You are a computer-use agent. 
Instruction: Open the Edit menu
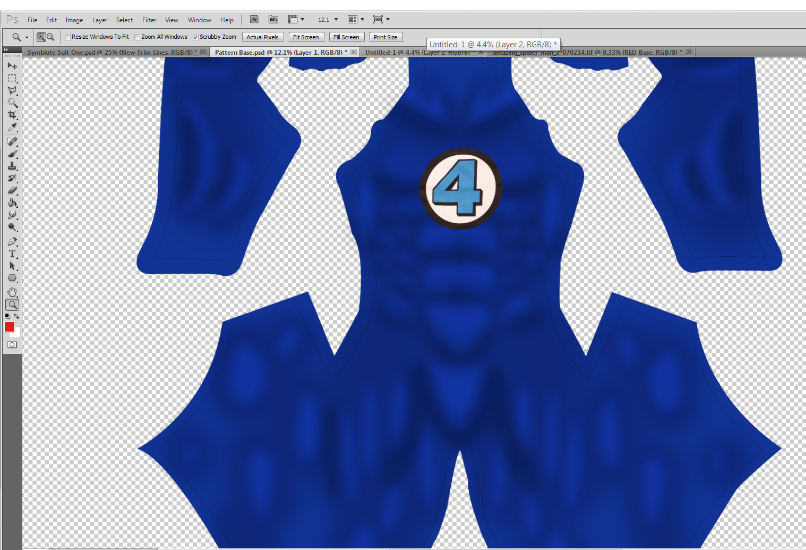click(52, 20)
